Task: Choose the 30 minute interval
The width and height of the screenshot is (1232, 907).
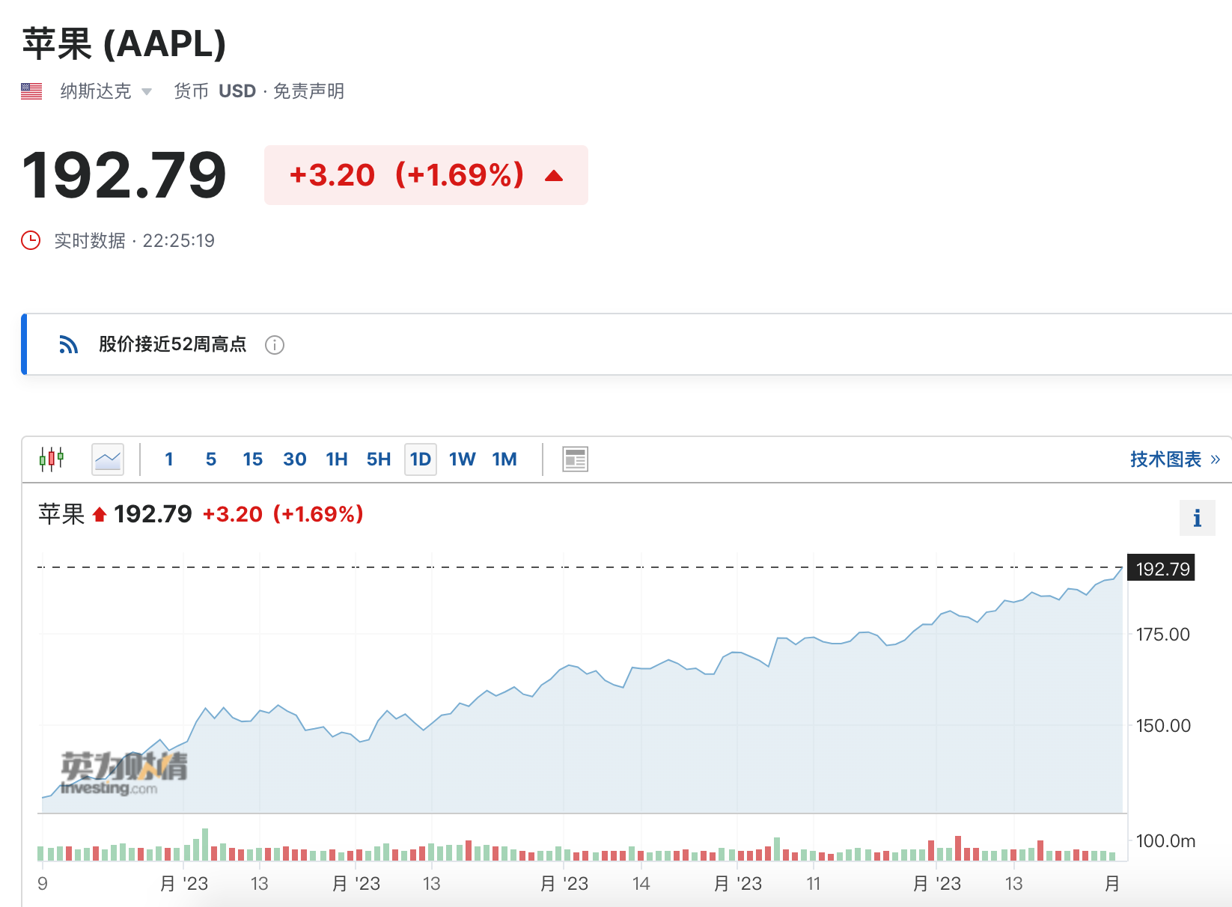Action: [294, 459]
